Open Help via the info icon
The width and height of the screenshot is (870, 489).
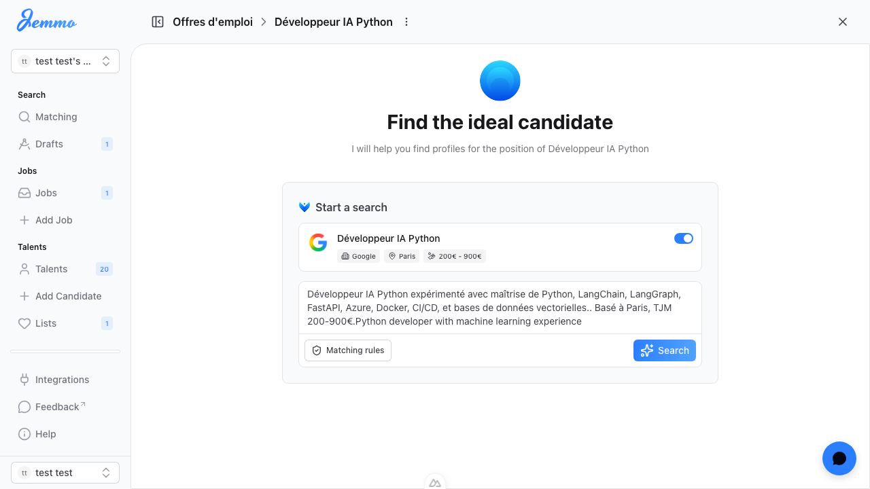[24, 434]
